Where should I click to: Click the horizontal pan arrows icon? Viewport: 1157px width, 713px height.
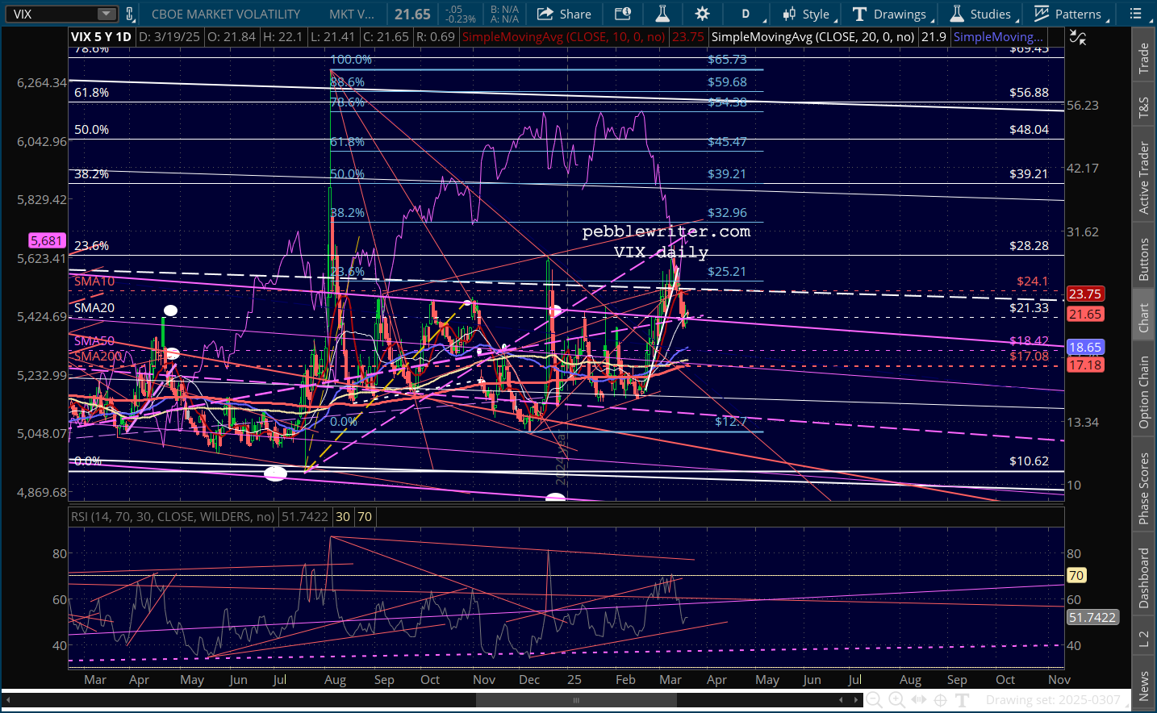click(919, 700)
